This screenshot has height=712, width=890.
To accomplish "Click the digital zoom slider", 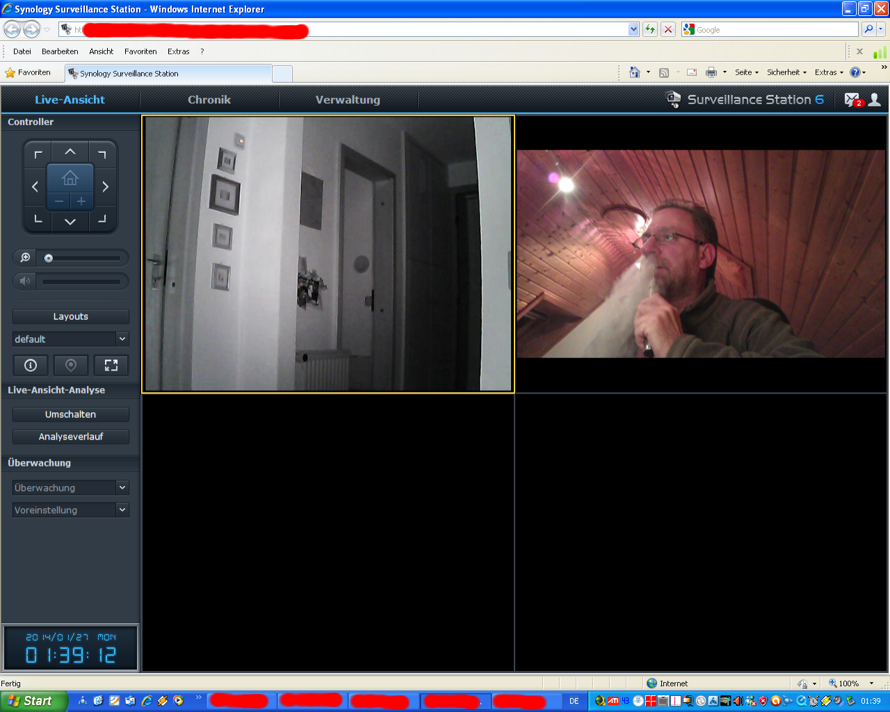I will [81, 258].
